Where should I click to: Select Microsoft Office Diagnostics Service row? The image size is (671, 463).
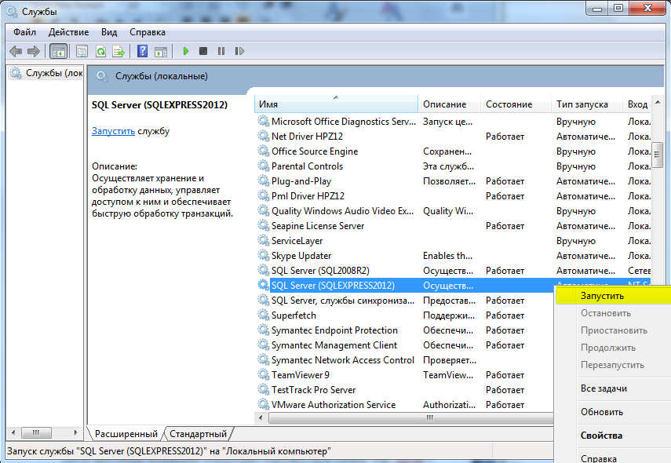pyautogui.click(x=453, y=122)
